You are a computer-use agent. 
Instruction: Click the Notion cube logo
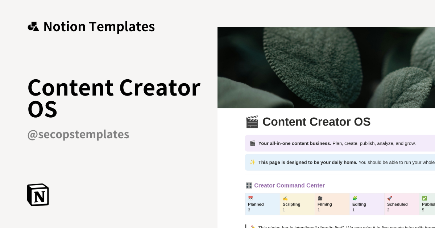point(38,195)
